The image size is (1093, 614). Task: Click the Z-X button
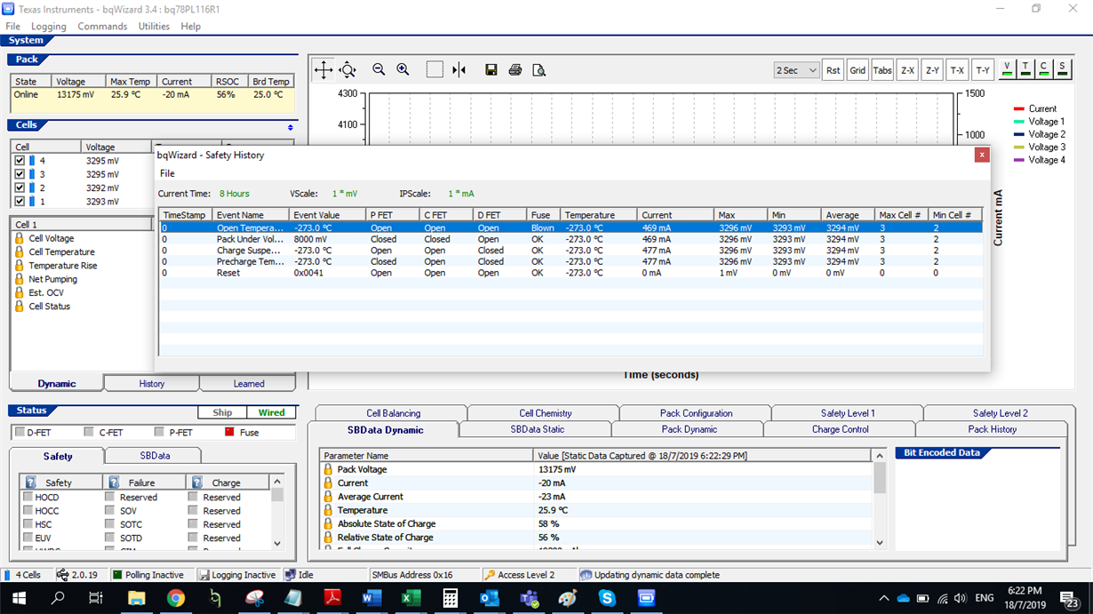907,70
